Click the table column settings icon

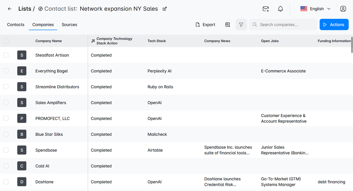pyautogui.click(x=228, y=24)
